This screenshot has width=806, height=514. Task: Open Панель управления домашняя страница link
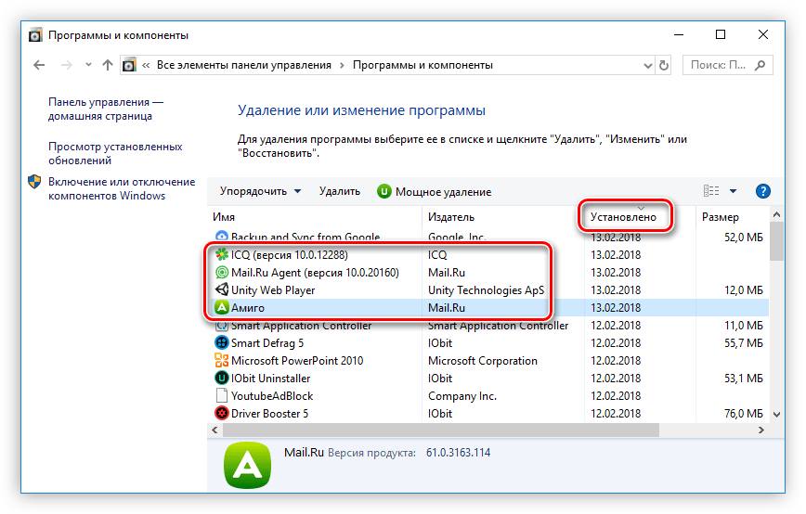point(105,109)
